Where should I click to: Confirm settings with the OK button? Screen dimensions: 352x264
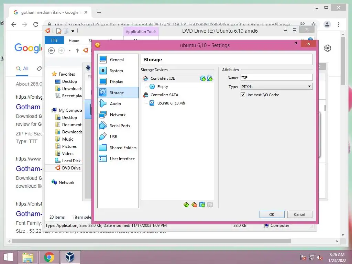(x=272, y=214)
